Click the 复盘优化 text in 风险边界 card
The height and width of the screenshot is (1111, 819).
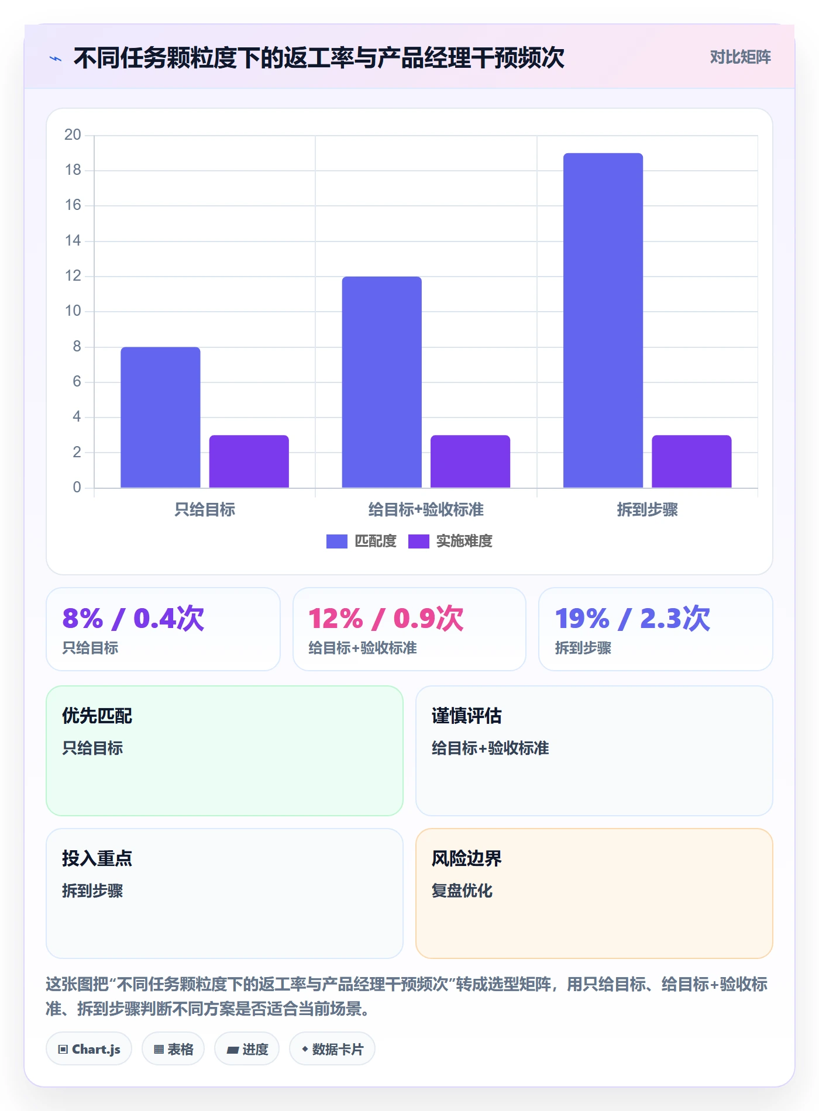click(462, 891)
